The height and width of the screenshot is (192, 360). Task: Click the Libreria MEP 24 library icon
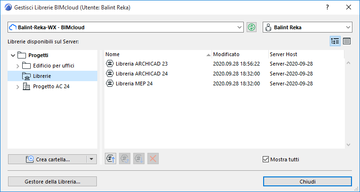[x=110, y=83]
